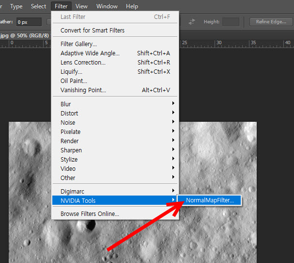
Task: Expand the Digimarc submenu
Action: (115, 191)
